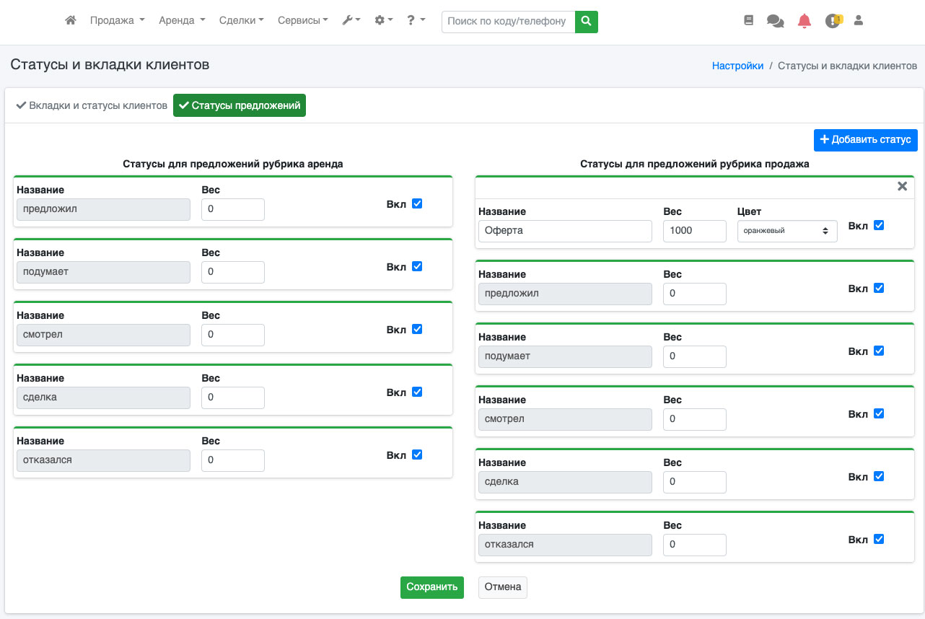Expand the Продажа menu
Screen dimensions: 925x619
(117, 21)
